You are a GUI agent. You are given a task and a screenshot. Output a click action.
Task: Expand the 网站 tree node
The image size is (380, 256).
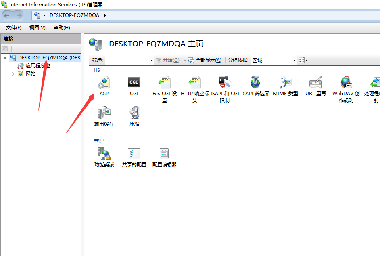point(13,74)
